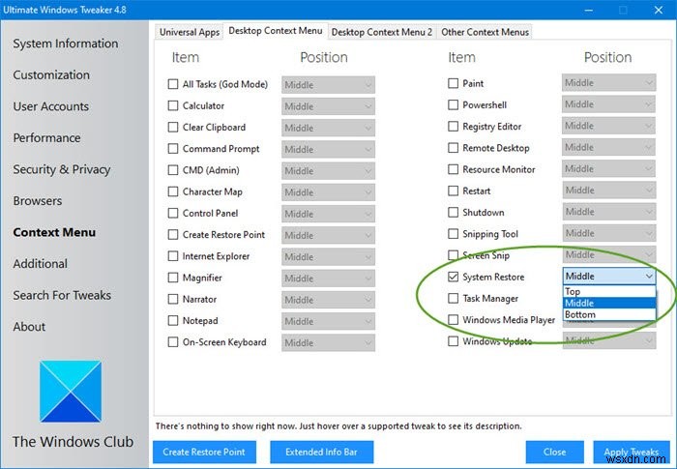Open the All Tasks position dropdown
Screen dimensions: 677x469
tap(328, 85)
